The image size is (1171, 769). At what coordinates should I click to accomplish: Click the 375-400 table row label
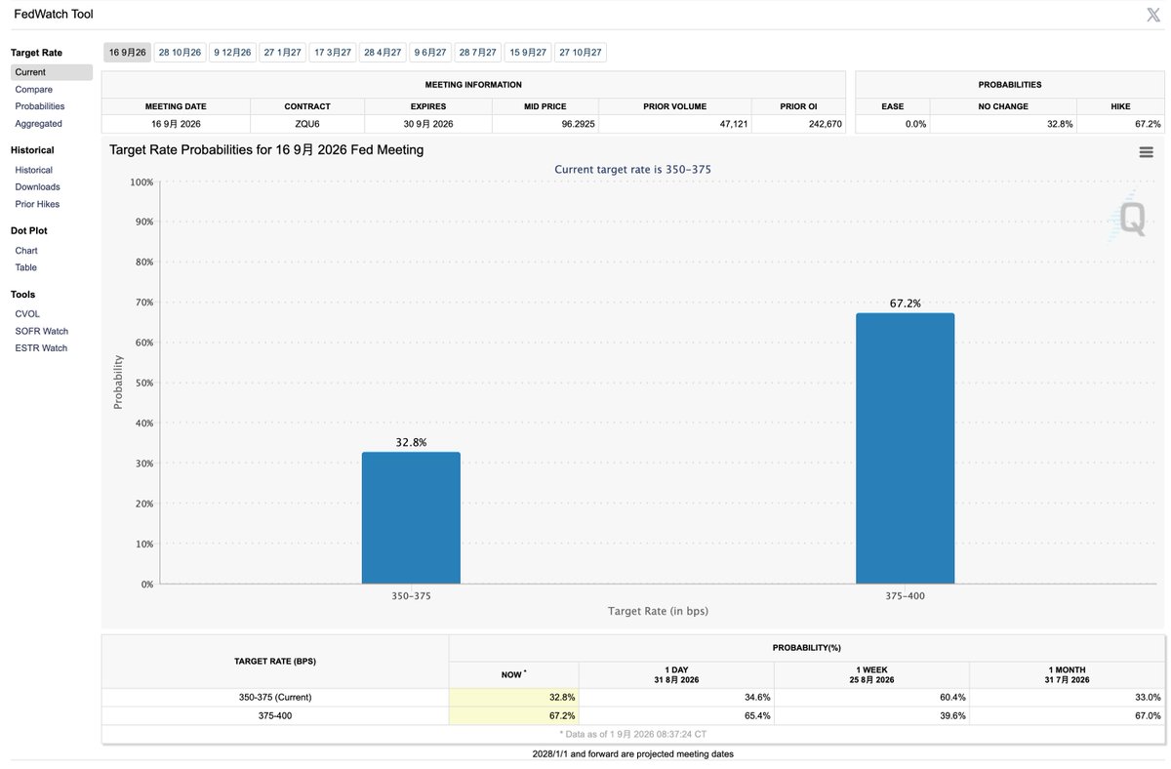coord(275,715)
